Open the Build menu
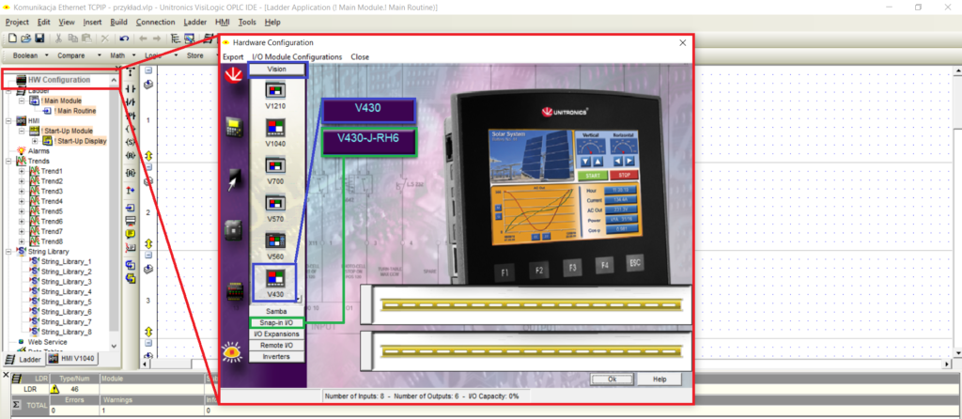 [118, 23]
